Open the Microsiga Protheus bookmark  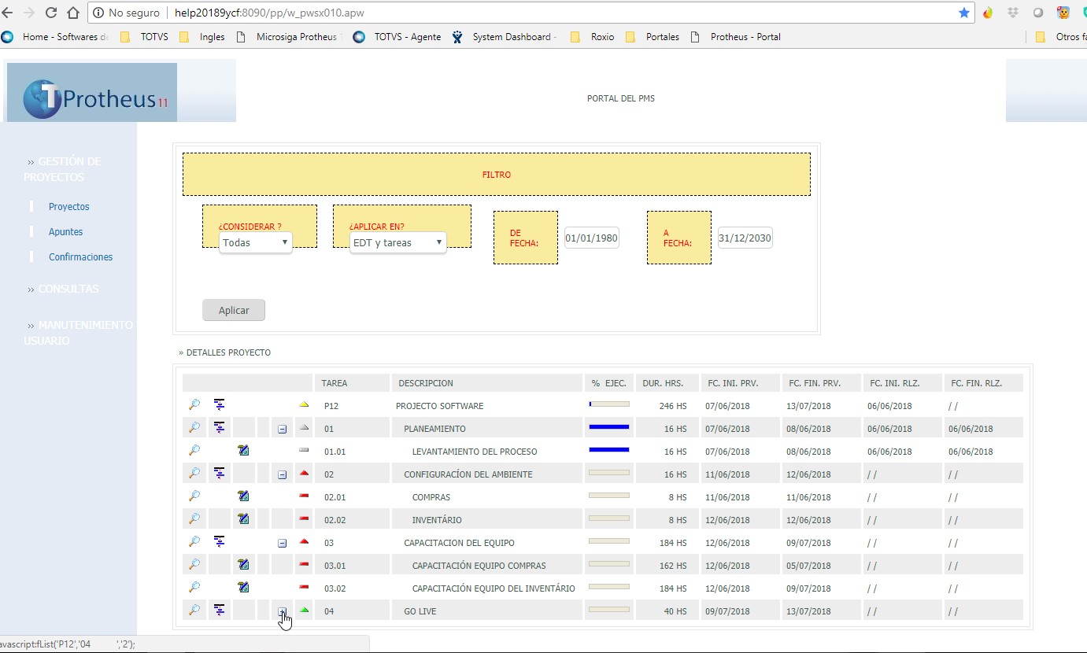(x=288, y=37)
